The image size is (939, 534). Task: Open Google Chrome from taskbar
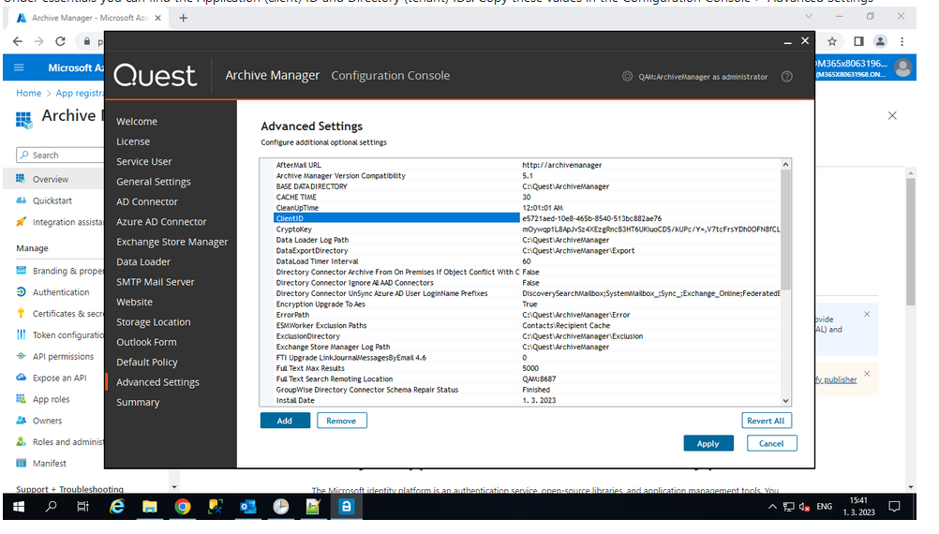tap(183, 507)
